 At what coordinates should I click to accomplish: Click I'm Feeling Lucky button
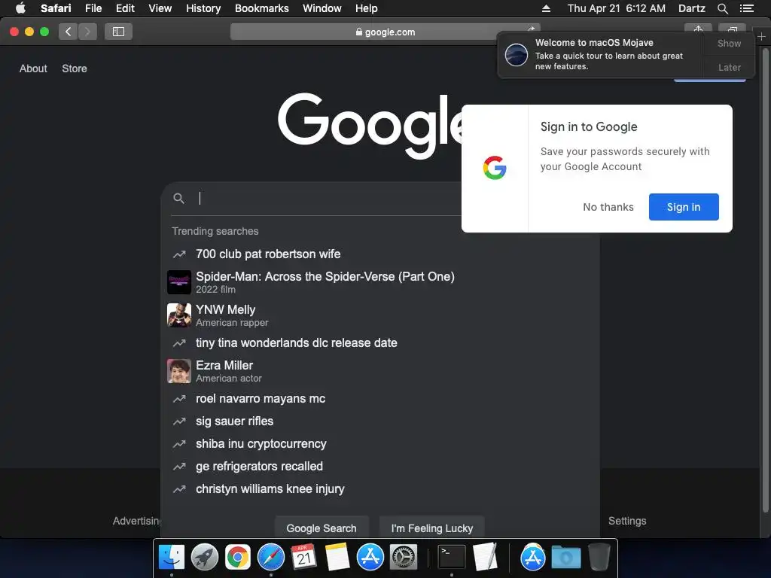(431, 528)
